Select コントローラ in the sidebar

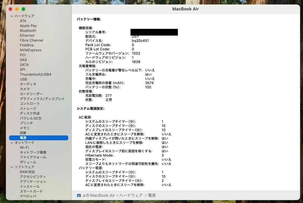[x=29, y=104]
